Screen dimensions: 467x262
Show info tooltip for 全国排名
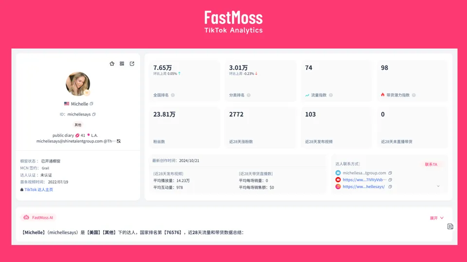(x=173, y=95)
